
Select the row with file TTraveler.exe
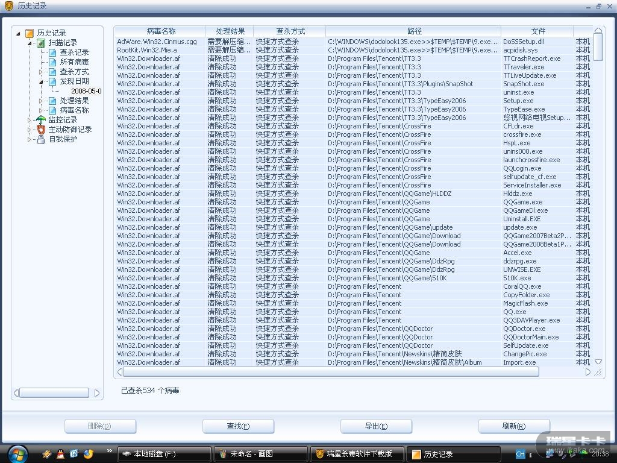(353, 67)
